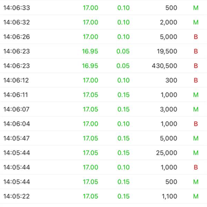Click the red B marker for 430,500 trade
The height and width of the screenshot is (207, 207).
pyautogui.click(x=196, y=66)
